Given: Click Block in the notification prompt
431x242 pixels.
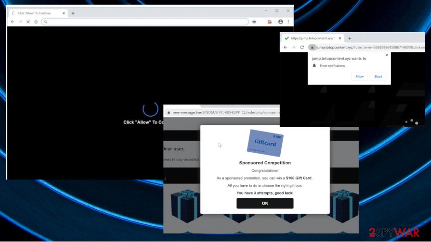Looking at the screenshot, I should coord(378,76).
